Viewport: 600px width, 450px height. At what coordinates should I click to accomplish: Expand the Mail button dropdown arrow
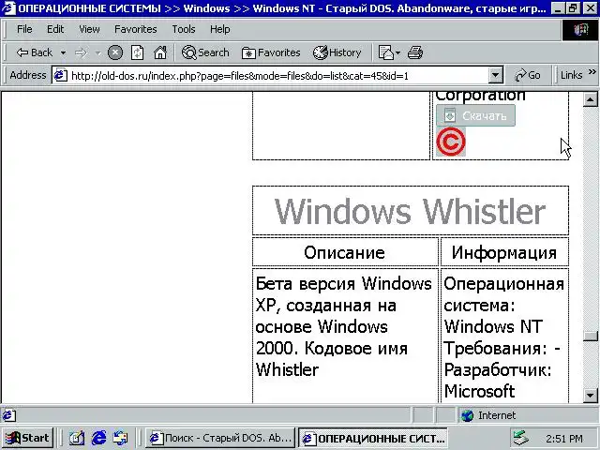pyautogui.click(x=397, y=52)
